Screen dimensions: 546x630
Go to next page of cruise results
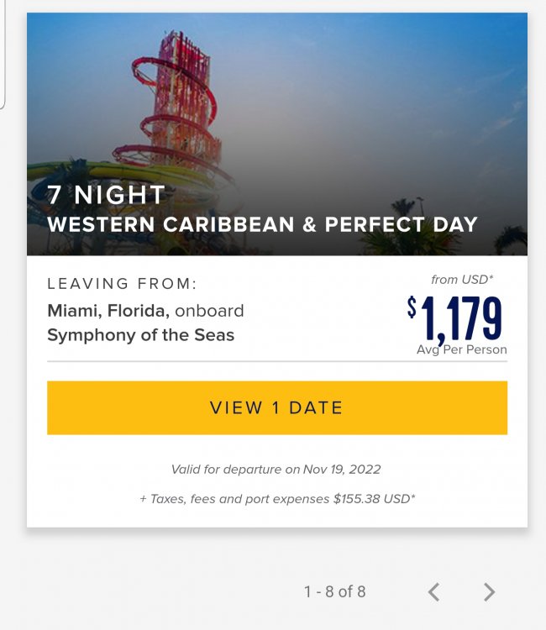489,592
